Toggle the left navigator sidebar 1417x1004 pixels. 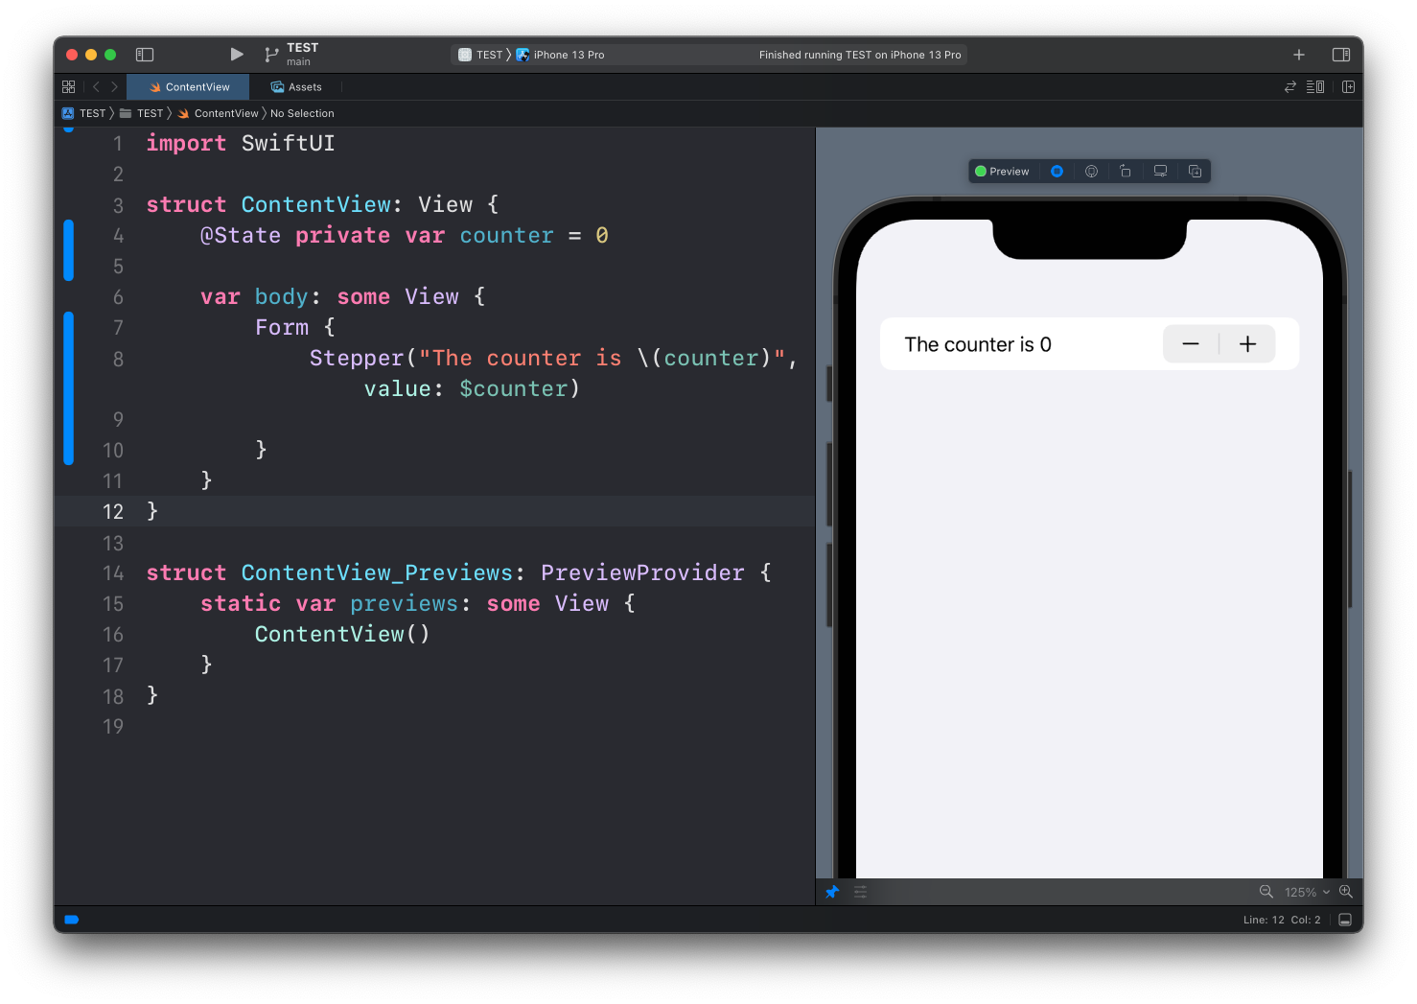145,55
